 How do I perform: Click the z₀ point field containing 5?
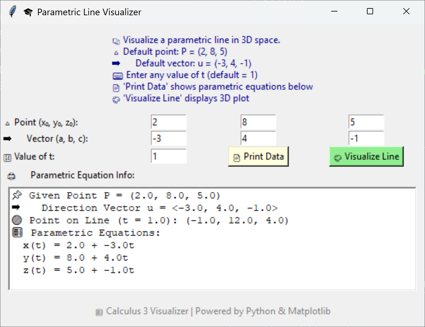[x=366, y=122]
